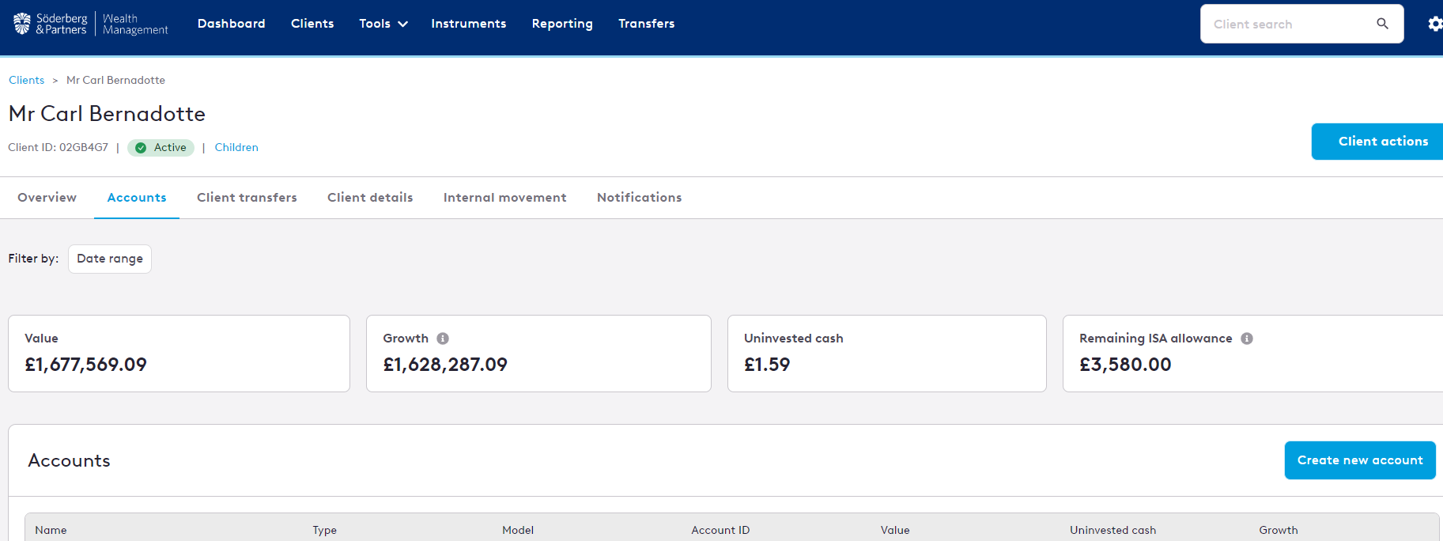Click the Value card amount £1,677,569.09

85,365
